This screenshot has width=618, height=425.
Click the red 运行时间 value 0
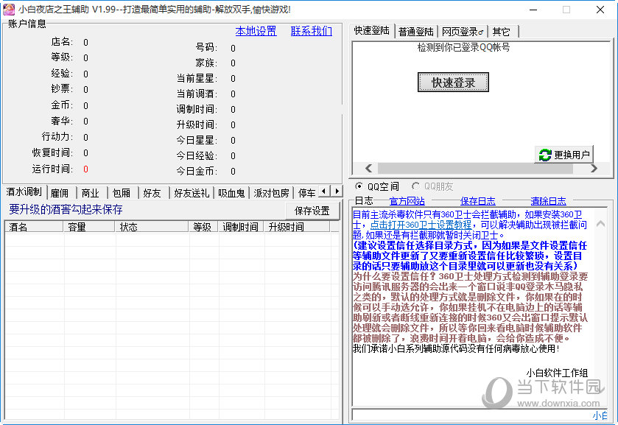pos(85,169)
